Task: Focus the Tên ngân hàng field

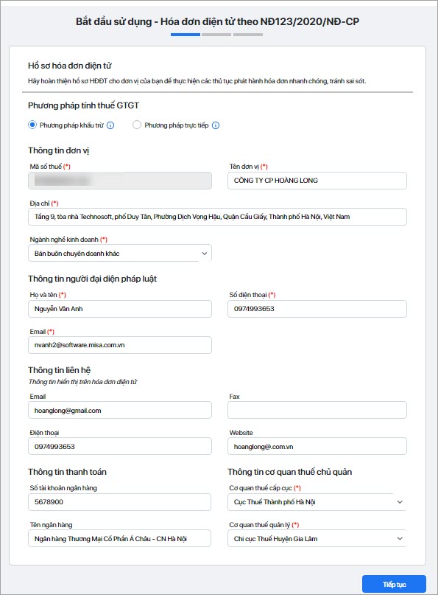Action: tap(119, 538)
